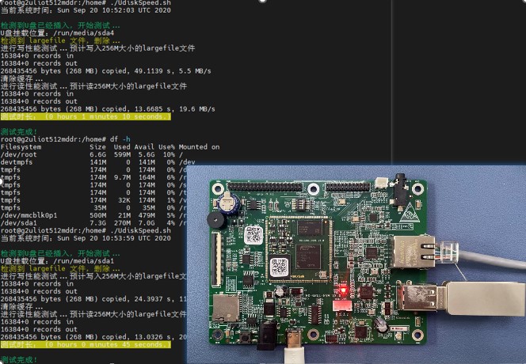Click the 'Size' column header
This screenshot has height=364, width=526.
pos(98,147)
